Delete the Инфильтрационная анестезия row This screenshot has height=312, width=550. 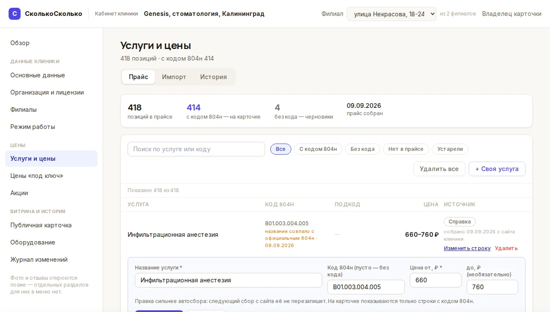(506, 248)
